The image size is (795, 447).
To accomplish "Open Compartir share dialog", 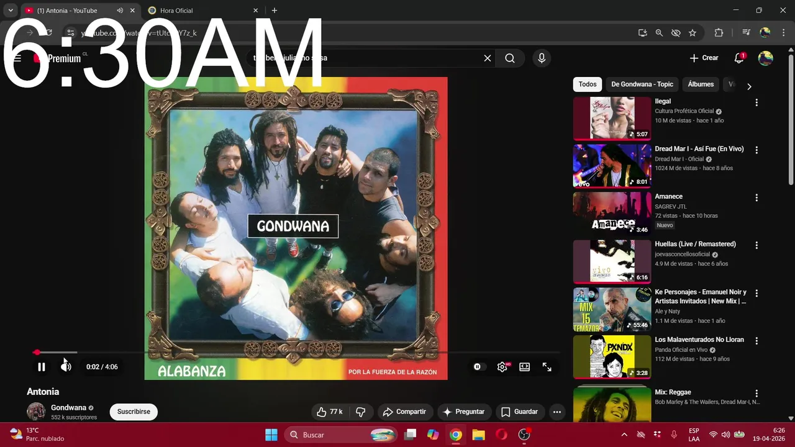I will (x=404, y=412).
